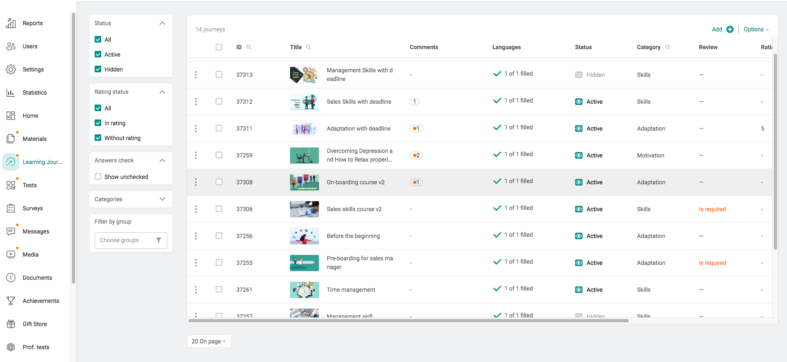787x362 pixels.
Task: Click the Gift Store icon in sidebar
Action: [x=11, y=324]
